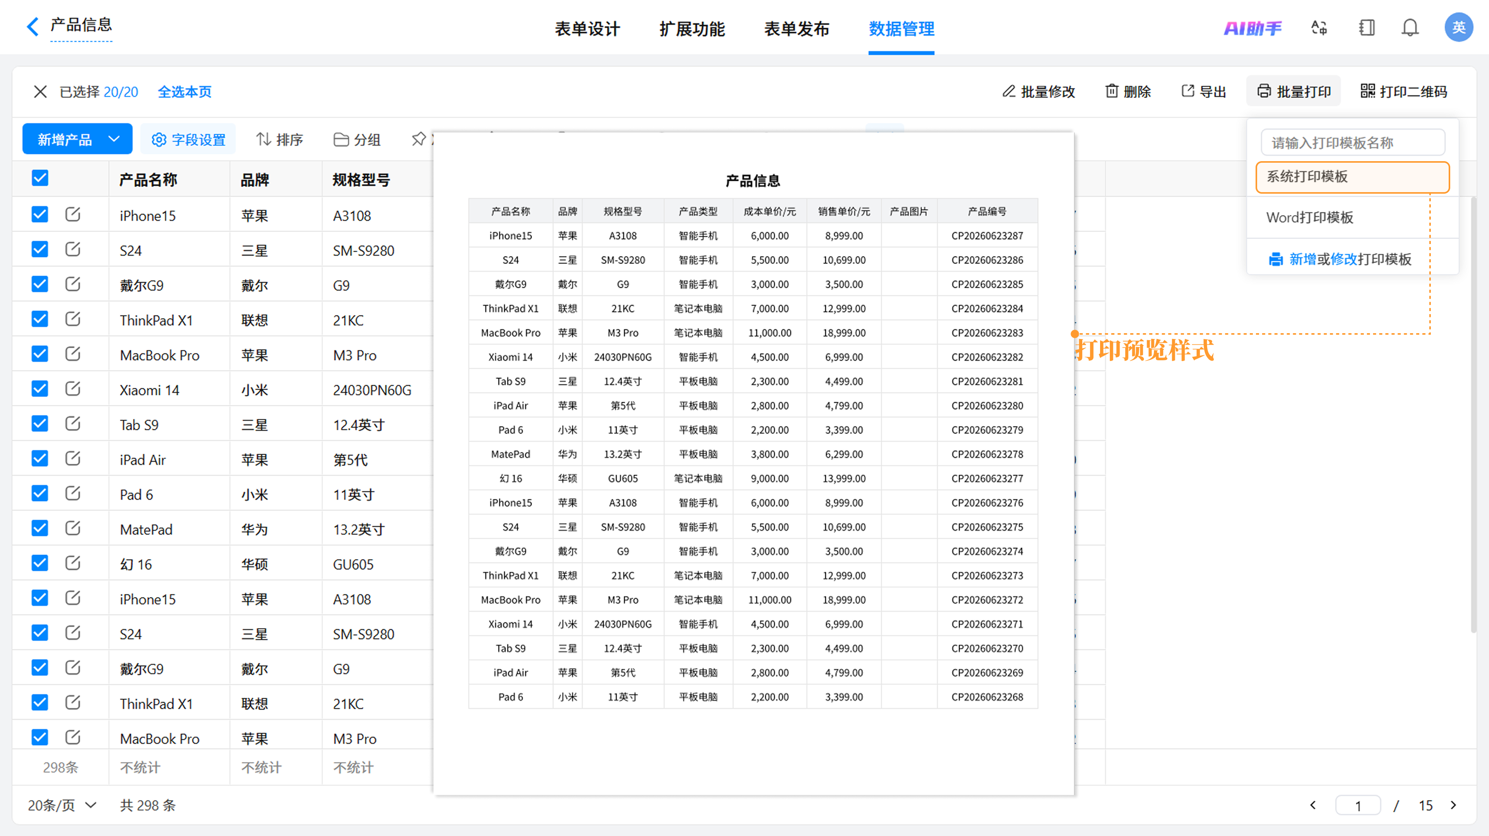Screen dimensions: 1489x836
Task: Open edit icon for iPad Air row
Action: tap(73, 458)
